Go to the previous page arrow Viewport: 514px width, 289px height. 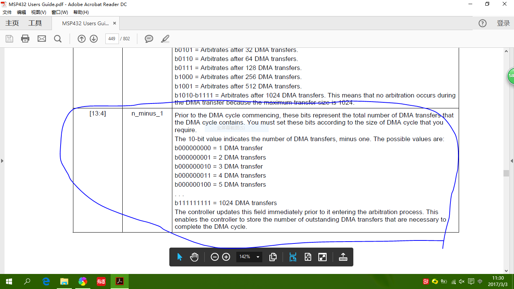(82, 39)
